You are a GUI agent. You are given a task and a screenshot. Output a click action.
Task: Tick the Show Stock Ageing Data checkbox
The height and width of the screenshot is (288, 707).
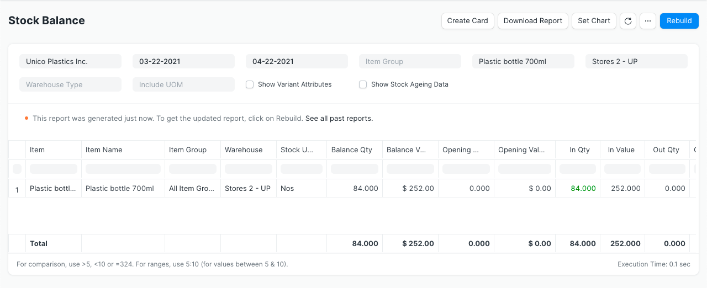click(363, 84)
